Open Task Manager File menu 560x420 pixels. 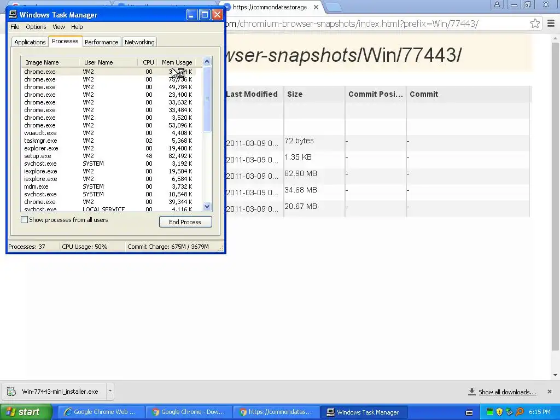click(15, 27)
